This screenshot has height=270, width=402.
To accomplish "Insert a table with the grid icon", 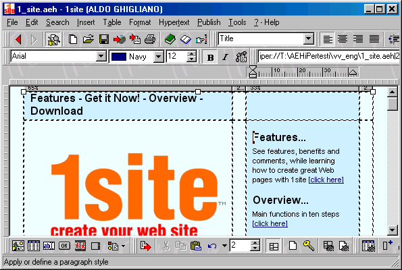I will point(34,246).
